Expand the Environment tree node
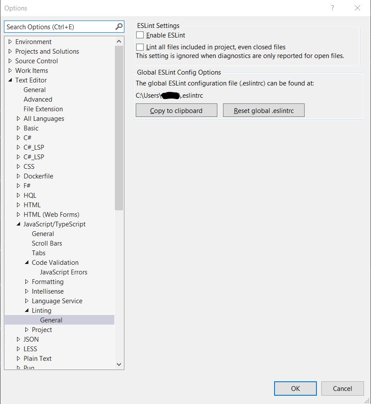Viewport: 371px width, 404px height. 10,41
